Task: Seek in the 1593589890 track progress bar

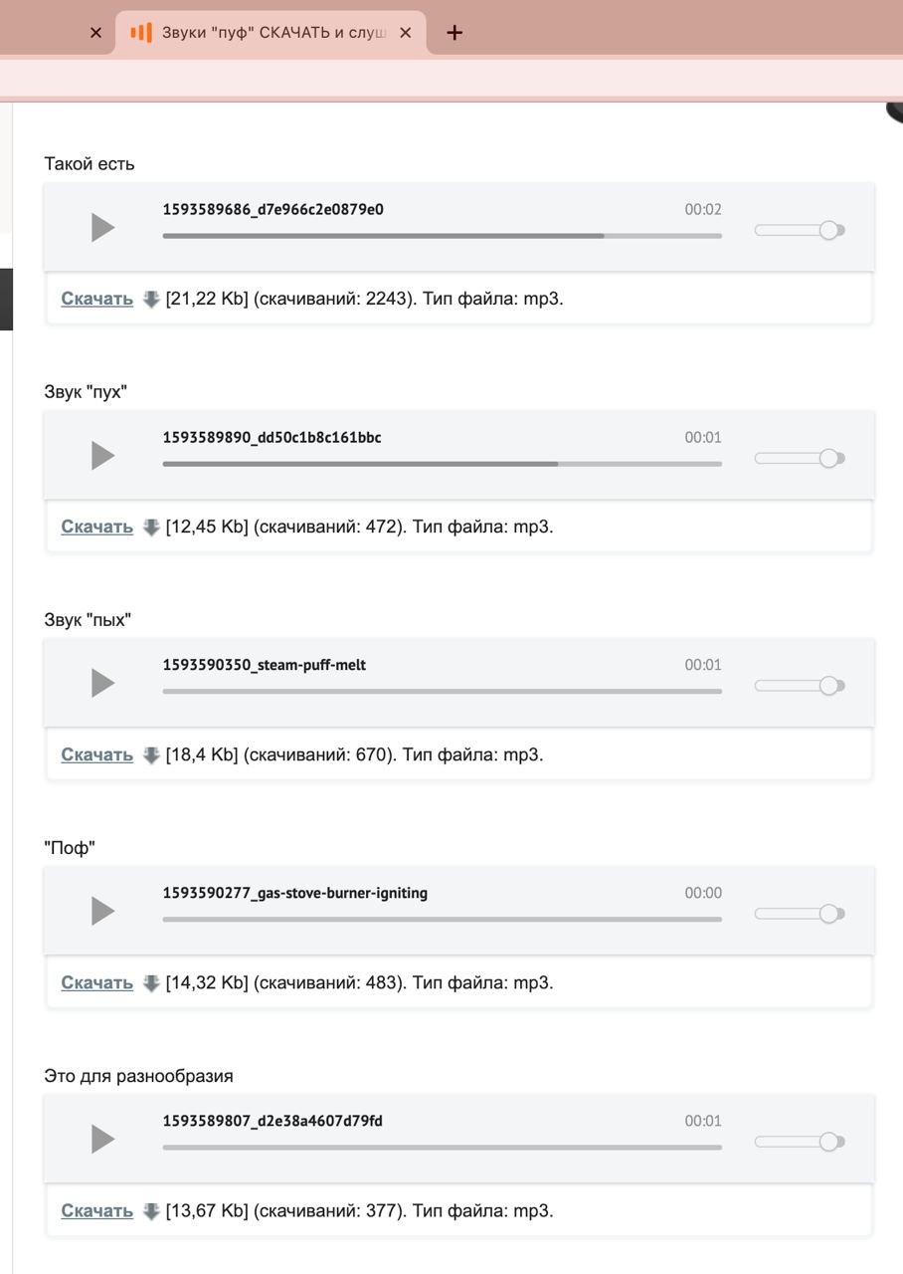Action: coord(443,464)
